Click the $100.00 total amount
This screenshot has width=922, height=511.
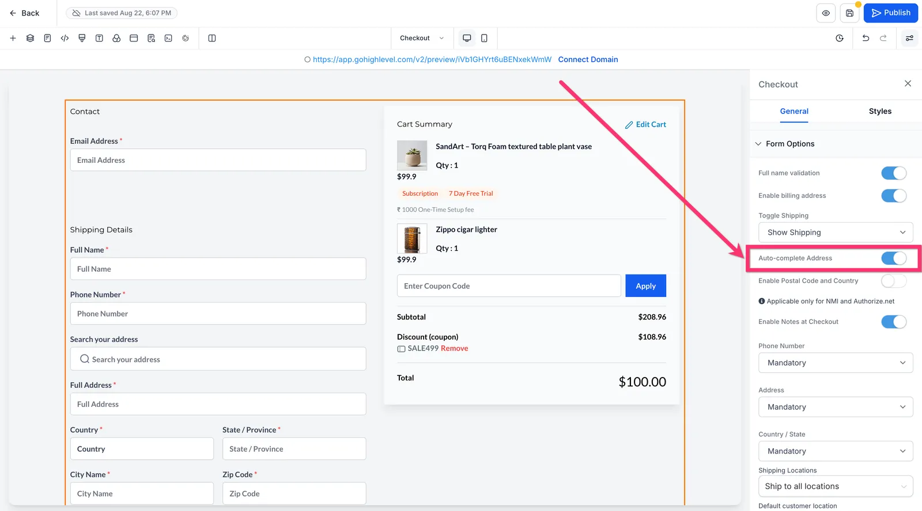point(642,382)
